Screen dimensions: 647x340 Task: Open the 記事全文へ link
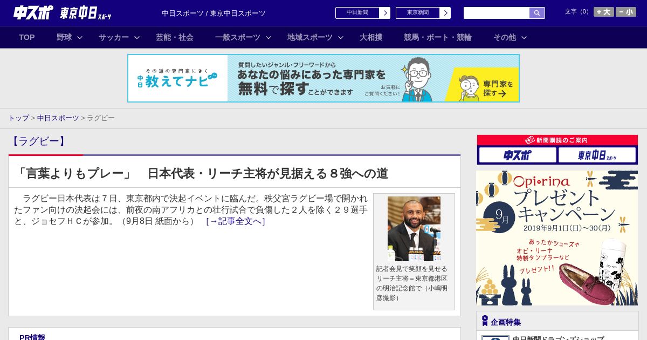click(x=236, y=221)
